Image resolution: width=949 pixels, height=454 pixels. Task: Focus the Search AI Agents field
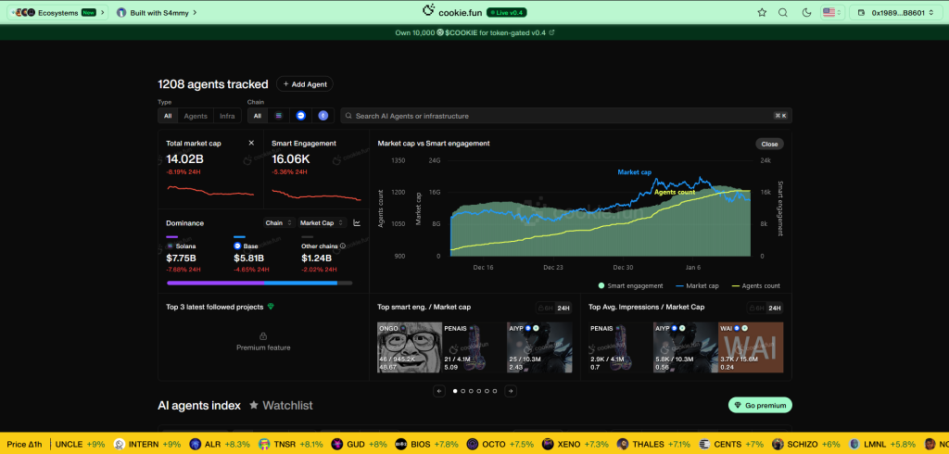pos(566,116)
